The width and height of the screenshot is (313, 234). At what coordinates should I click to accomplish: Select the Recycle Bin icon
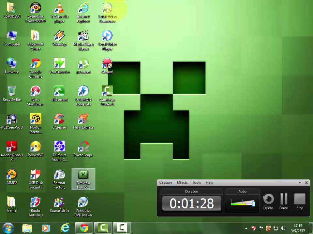pos(12,94)
